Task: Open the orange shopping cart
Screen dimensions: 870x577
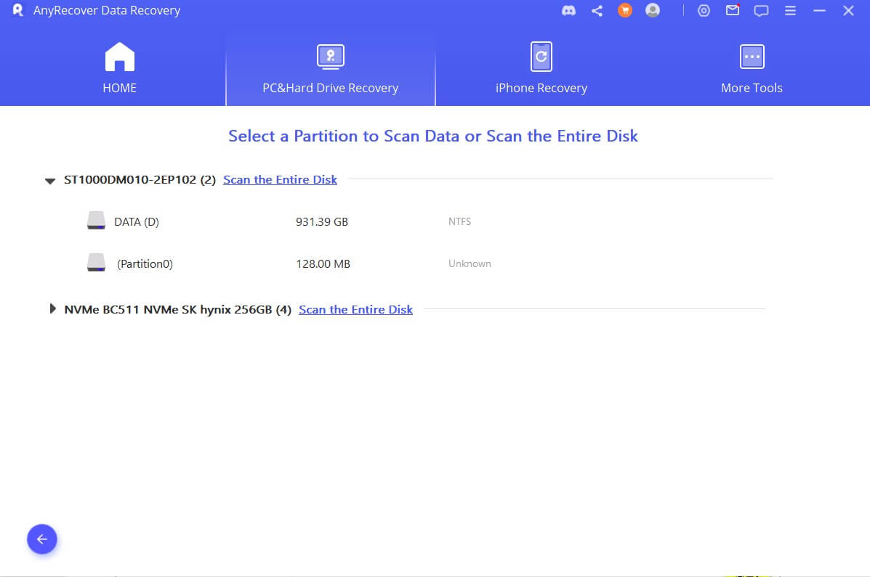Action: coord(624,11)
